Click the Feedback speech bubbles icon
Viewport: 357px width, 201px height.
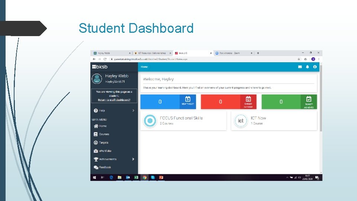tap(96, 167)
